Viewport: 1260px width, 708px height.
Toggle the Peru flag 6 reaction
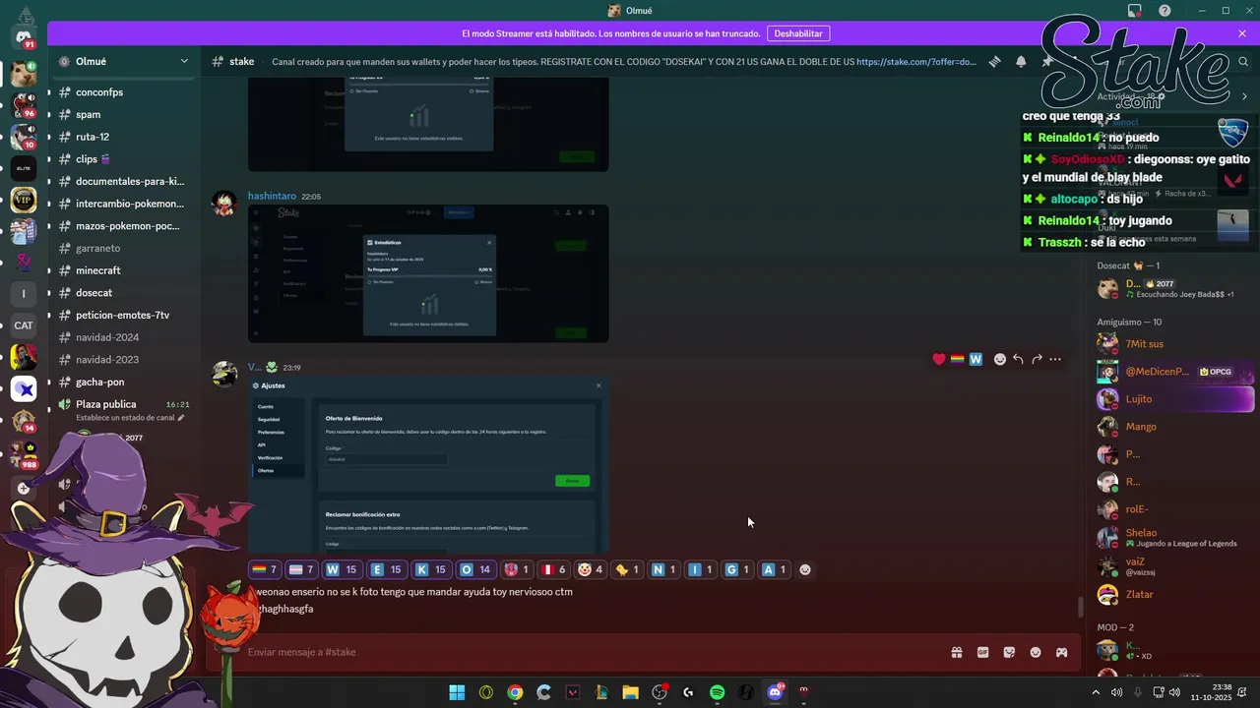555,569
